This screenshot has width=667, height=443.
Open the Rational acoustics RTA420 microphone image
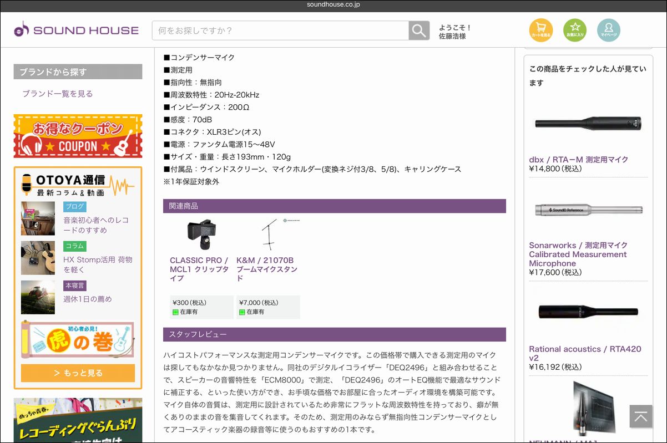click(588, 312)
